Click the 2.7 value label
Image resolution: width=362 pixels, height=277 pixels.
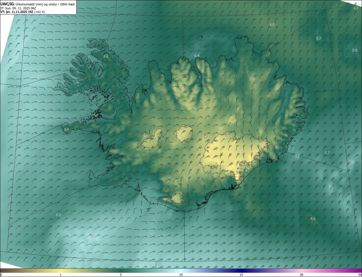[x=277, y=88]
